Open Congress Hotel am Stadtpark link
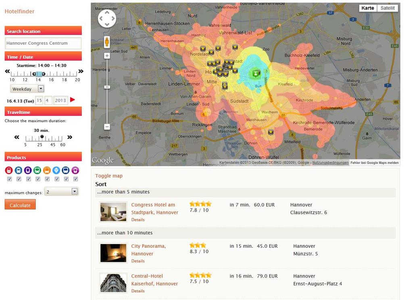Screen dimensions: 413x300 154,209
